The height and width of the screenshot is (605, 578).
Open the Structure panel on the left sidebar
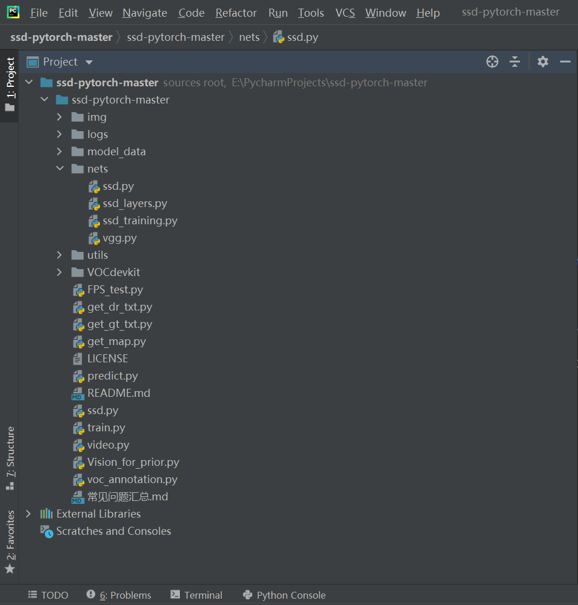(9, 454)
